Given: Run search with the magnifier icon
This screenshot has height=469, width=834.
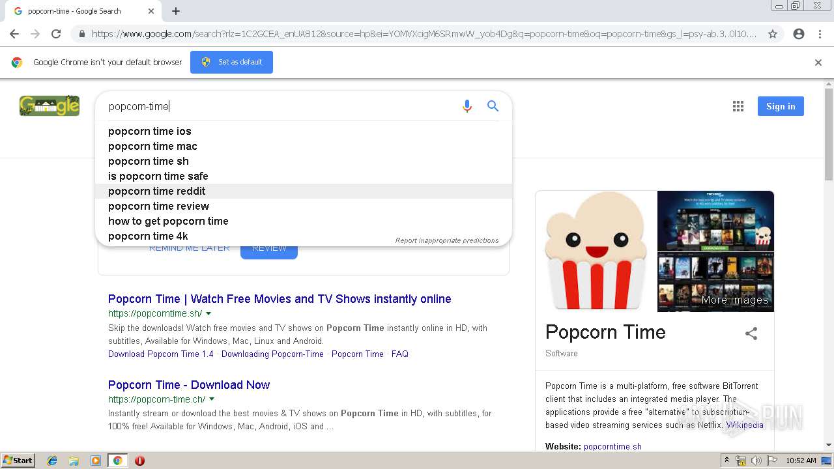Looking at the screenshot, I should (x=493, y=106).
